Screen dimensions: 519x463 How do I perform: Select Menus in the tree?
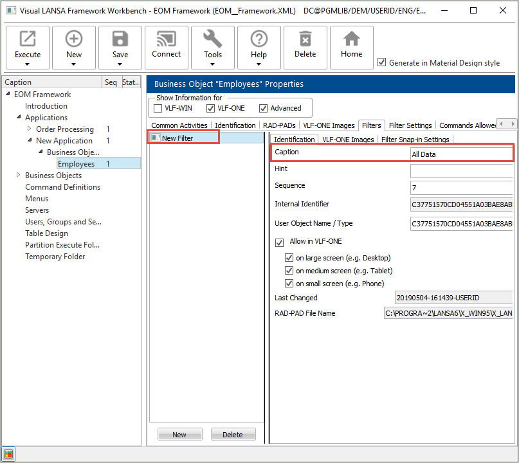pyautogui.click(x=37, y=199)
